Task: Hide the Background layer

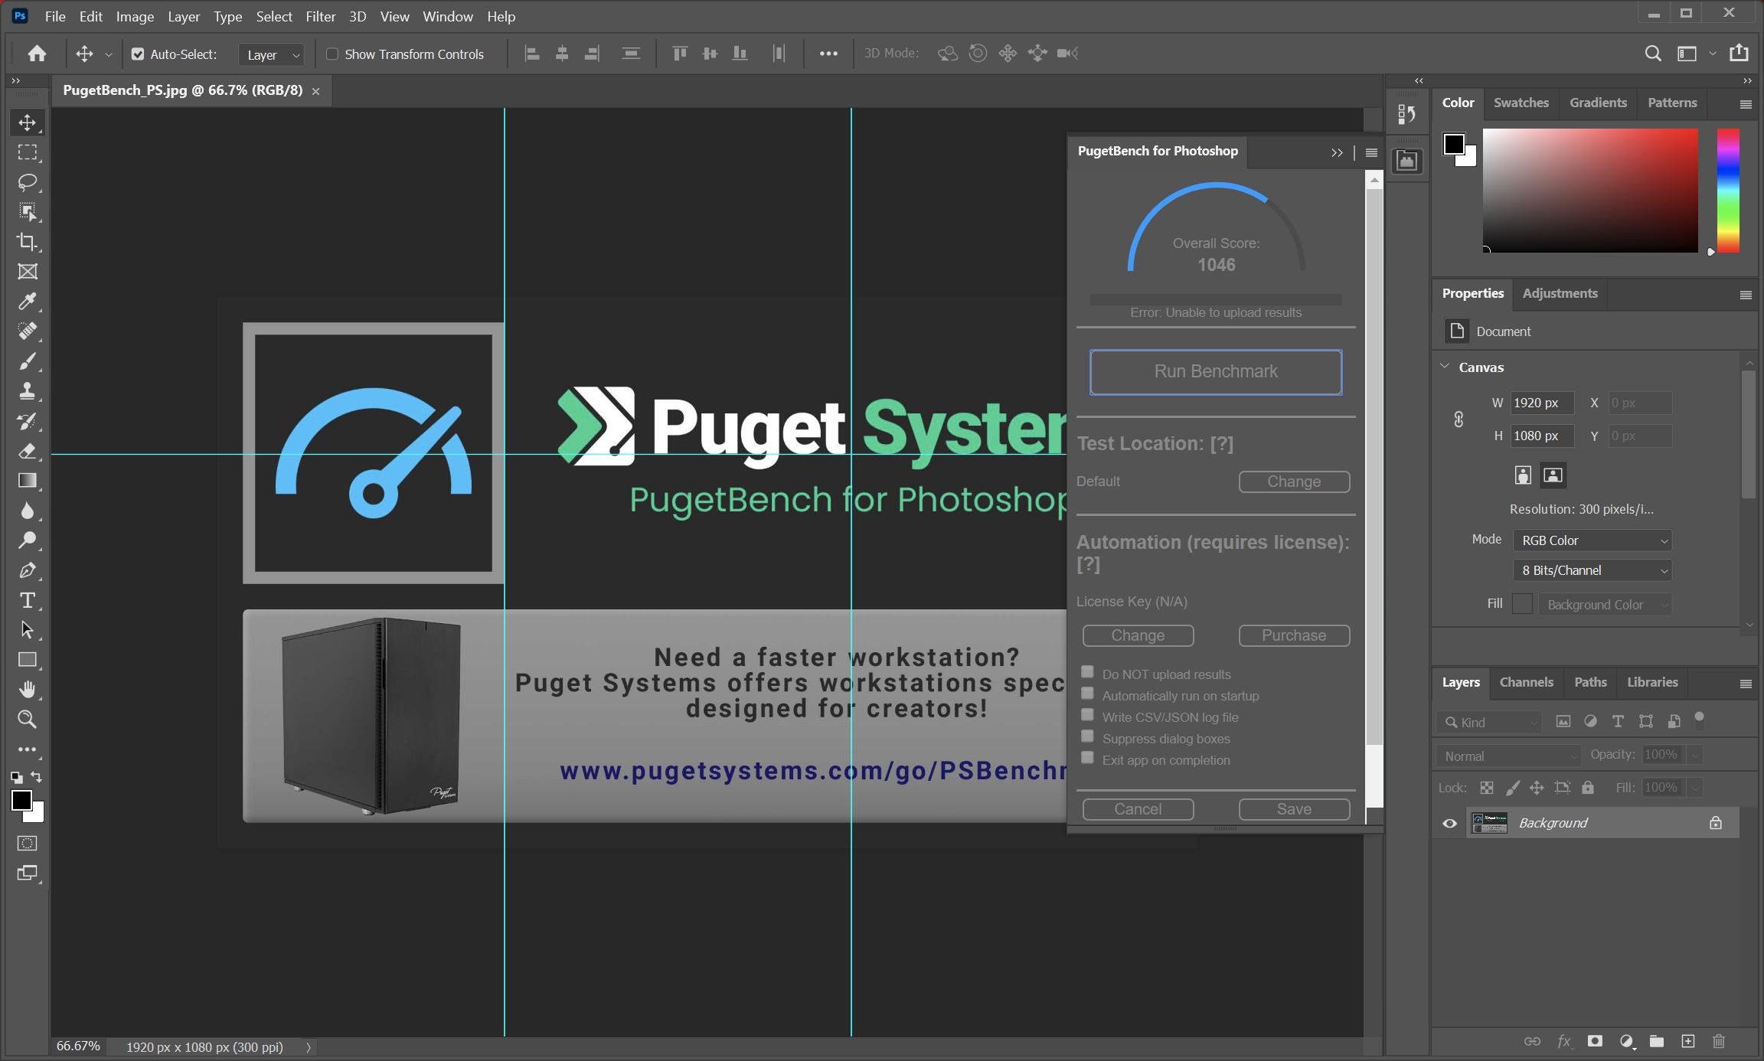Action: coord(1449,824)
